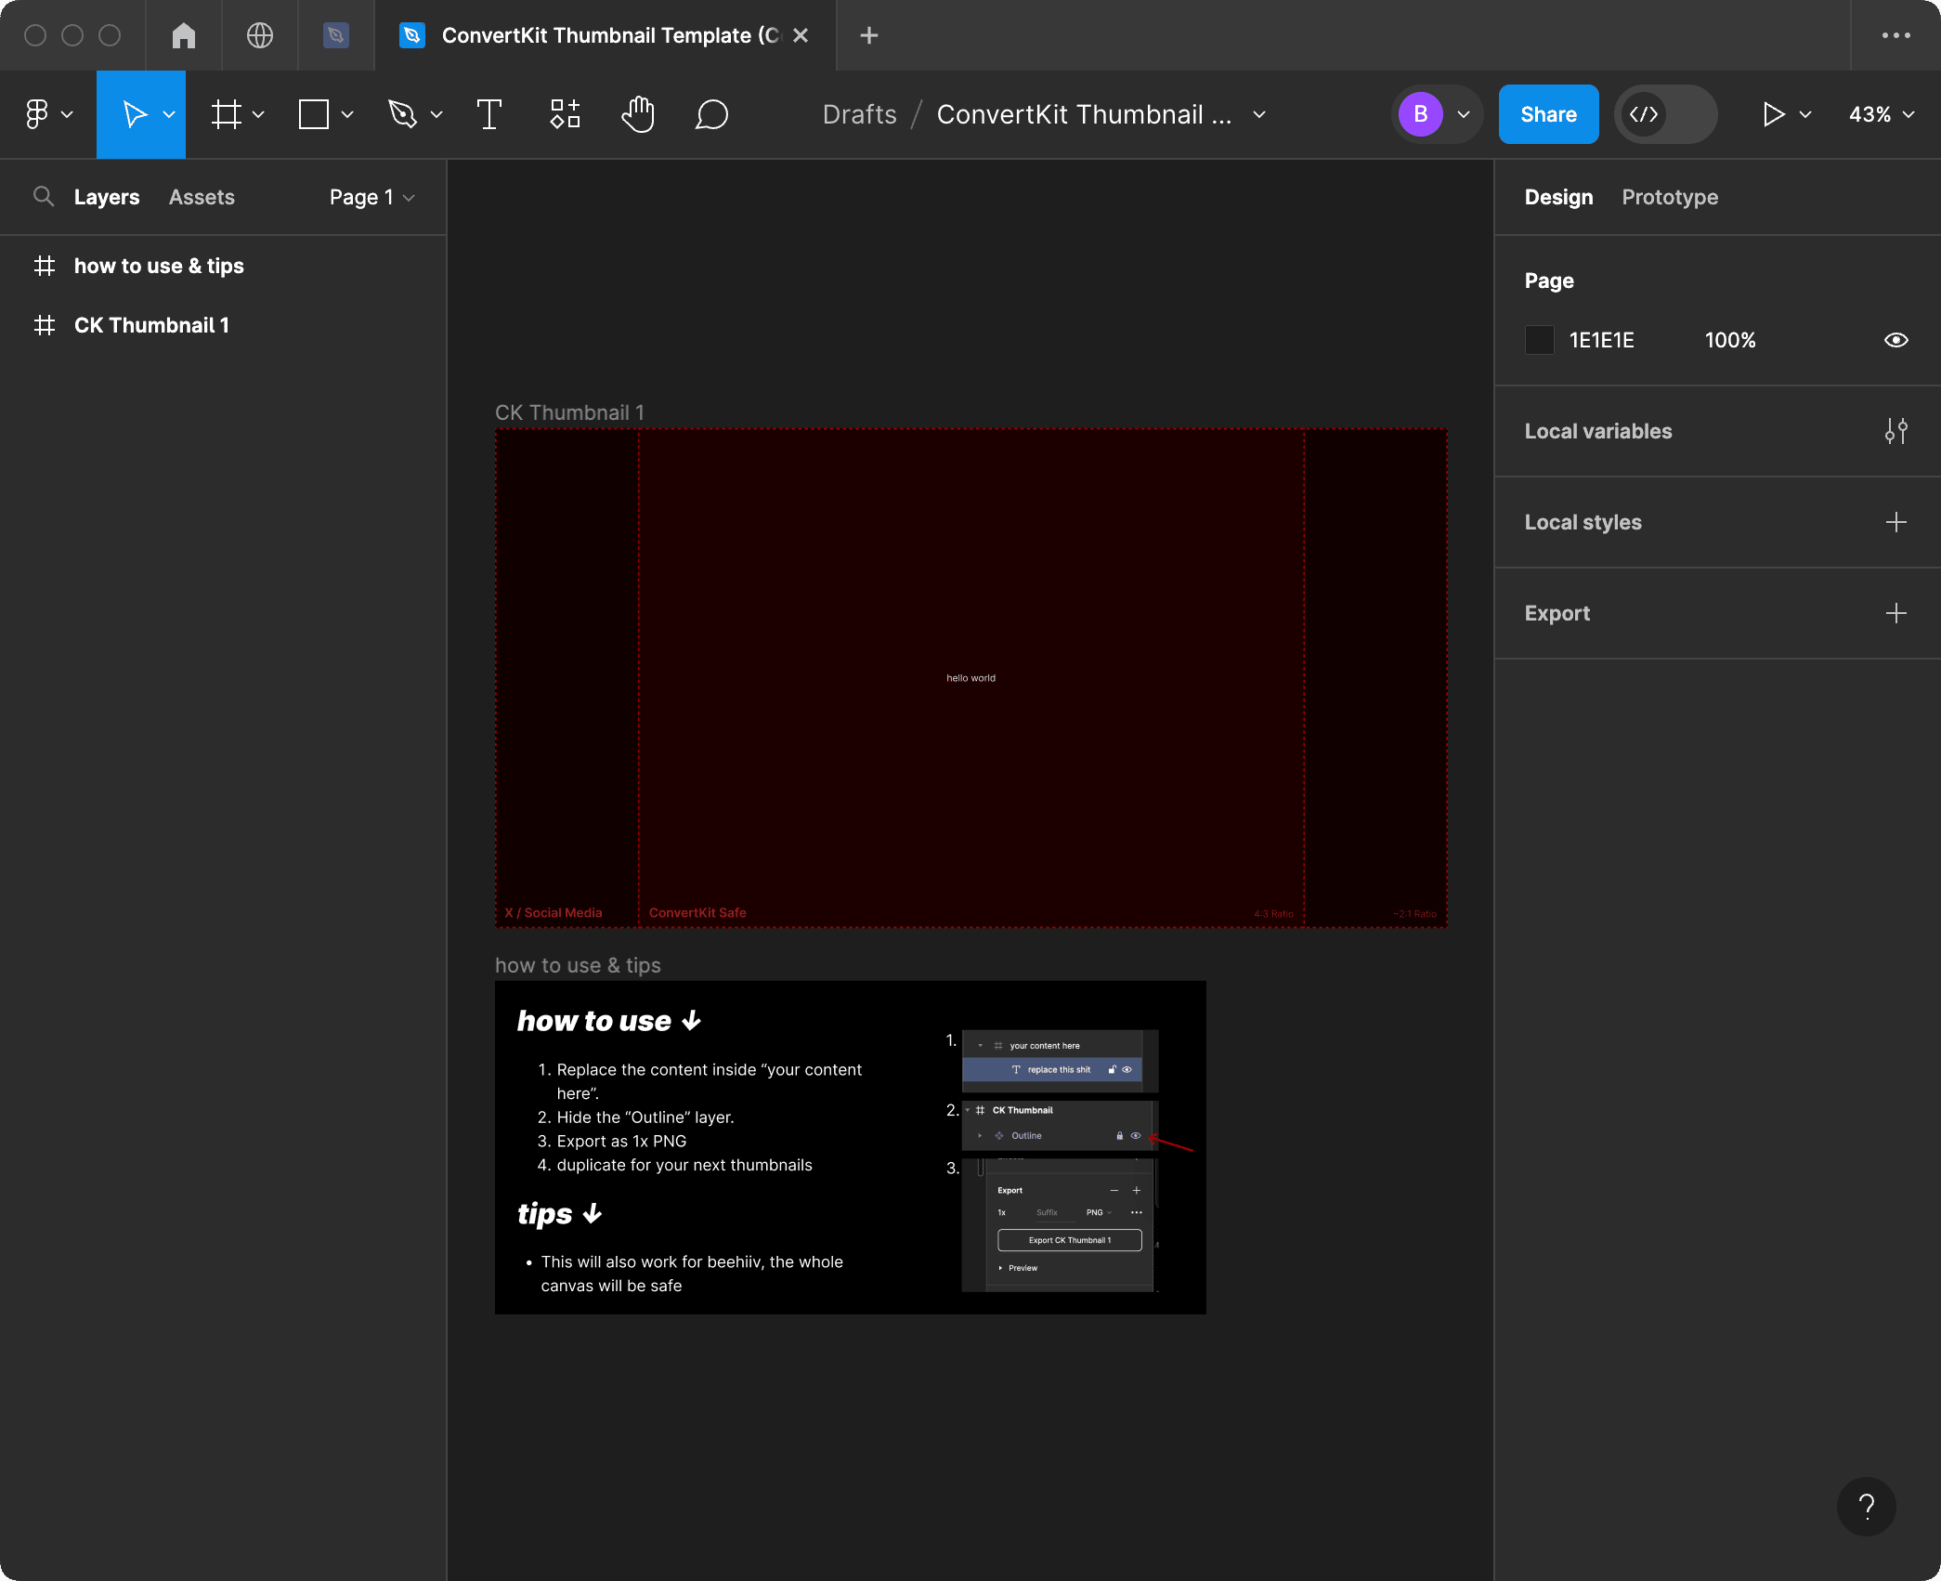The image size is (1941, 1581).
Task: Select how to use & tips frame label on canvas
Action: pyautogui.click(x=578, y=965)
